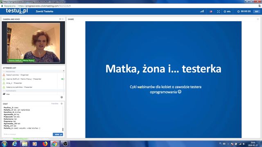262x147 pixels.
Task: Send the chat message with SEND
Action: click(x=58, y=134)
